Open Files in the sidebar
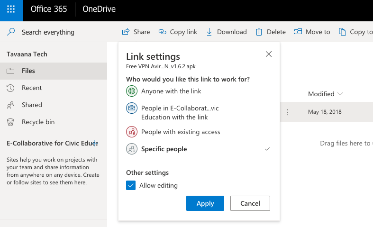 54,71
